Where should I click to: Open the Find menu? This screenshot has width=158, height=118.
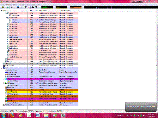click(x=27, y=4)
